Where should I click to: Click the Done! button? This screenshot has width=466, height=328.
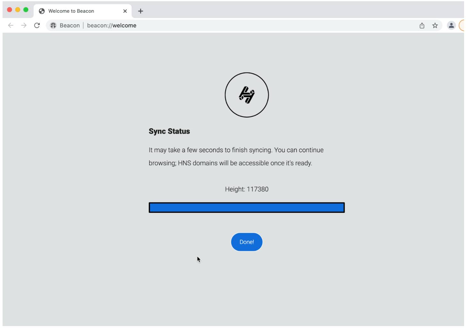point(246,242)
